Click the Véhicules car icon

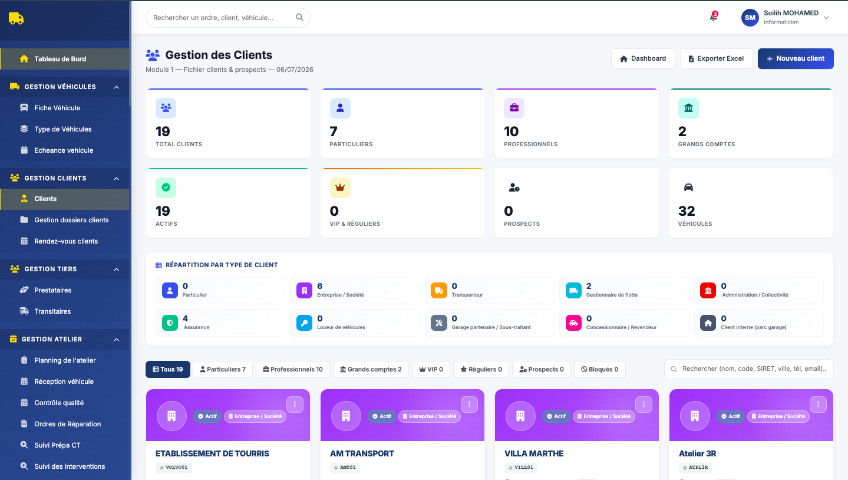click(x=688, y=188)
